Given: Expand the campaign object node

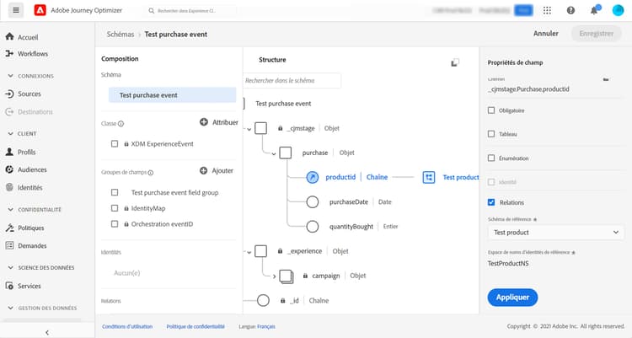Looking at the screenshot, I should coord(275,276).
